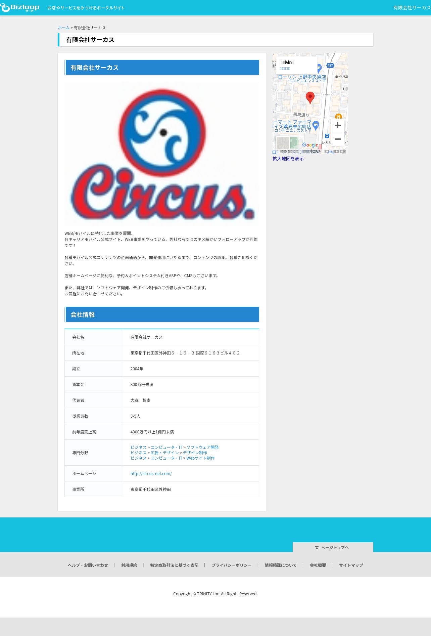The width and height of the screenshot is (431, 636).
Task: Click the 有限会社サーカス breadcrumb text
Action: pyautogui.click(x=90, y=28)
